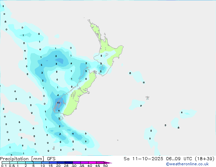Pick the 45–50 mm legend color box
The width and height of the screenshot is (216, 167).
point(100,163)
